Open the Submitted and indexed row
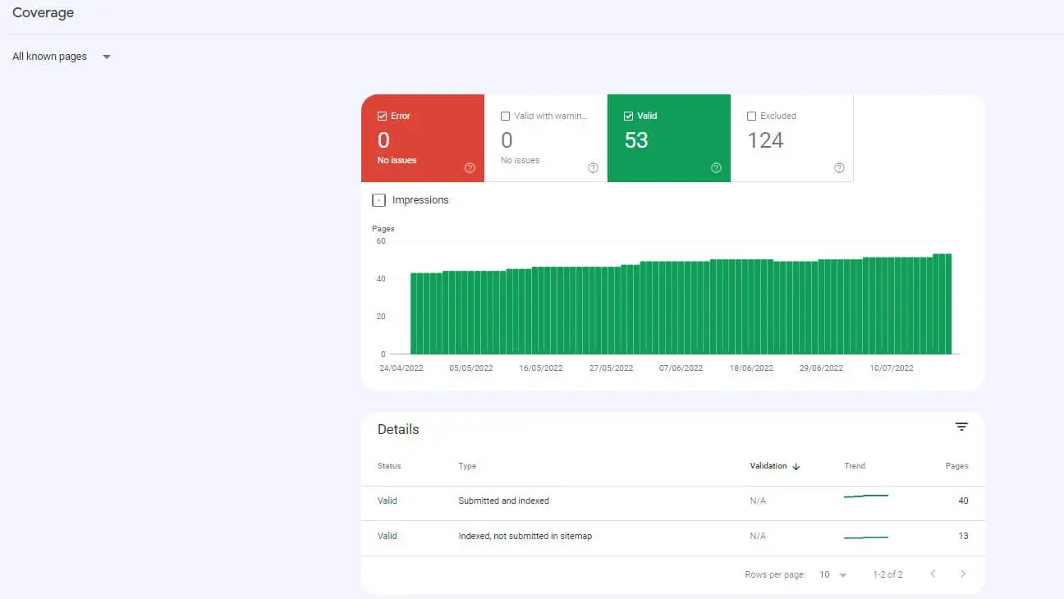 672,501
